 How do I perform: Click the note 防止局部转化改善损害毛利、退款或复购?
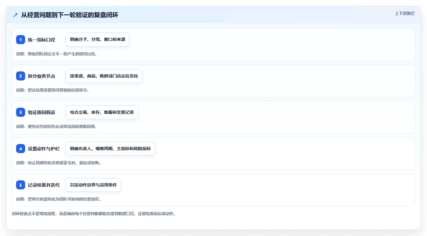[x=64, y=163]
